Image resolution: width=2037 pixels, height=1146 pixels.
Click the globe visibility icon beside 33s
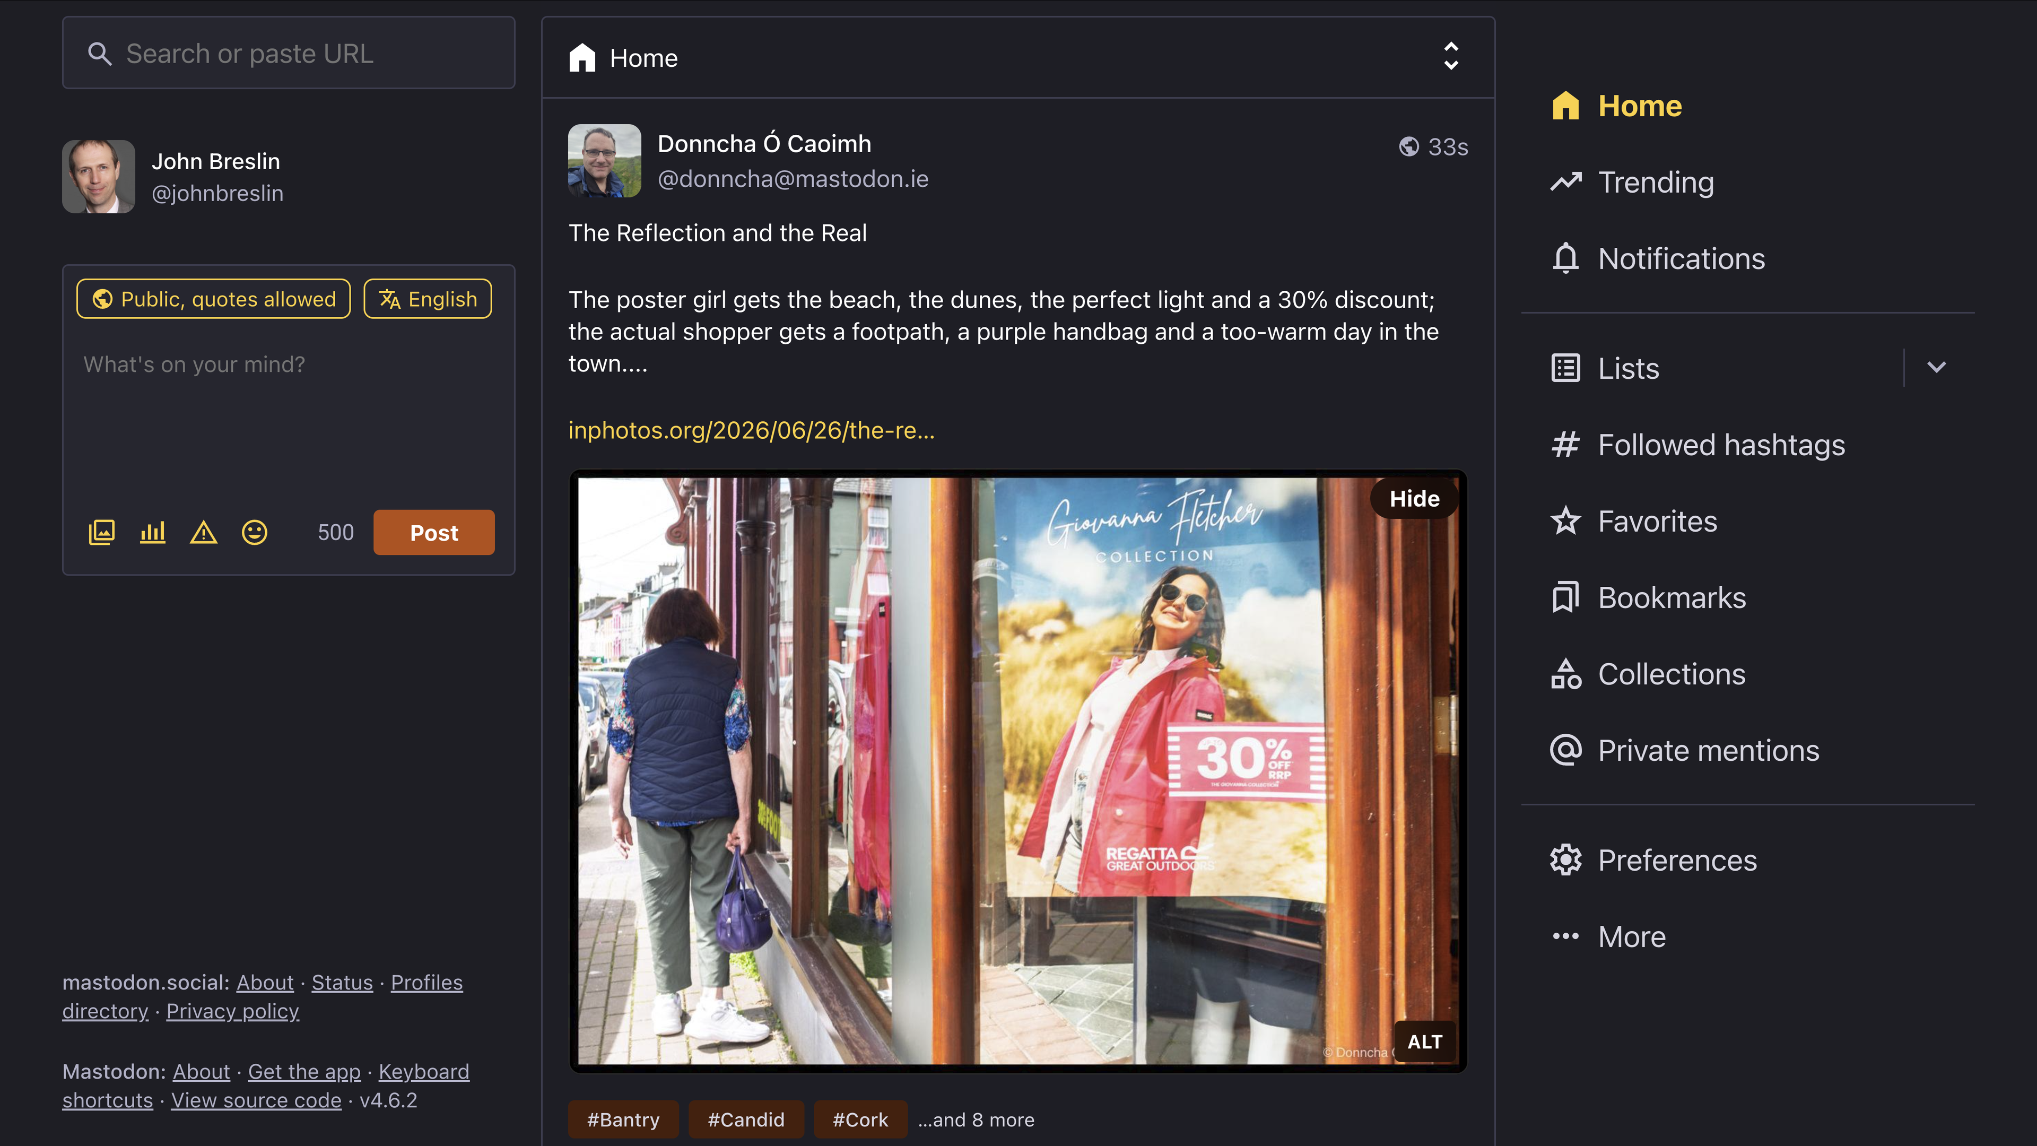pyautogui.click(x=1409, y=147)
